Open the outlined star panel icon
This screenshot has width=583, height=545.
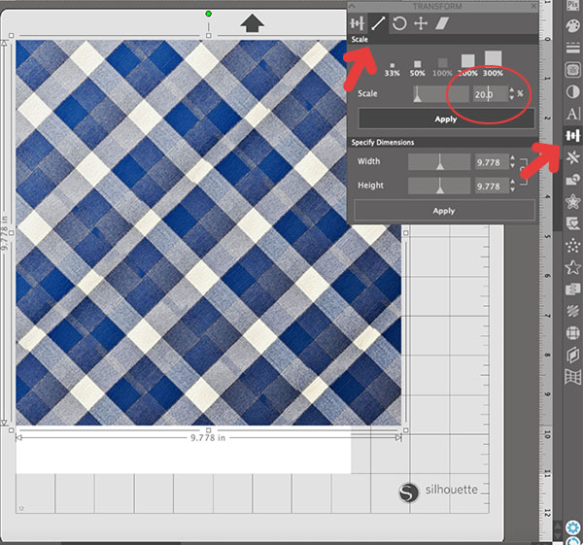click(x=572, y=267)
